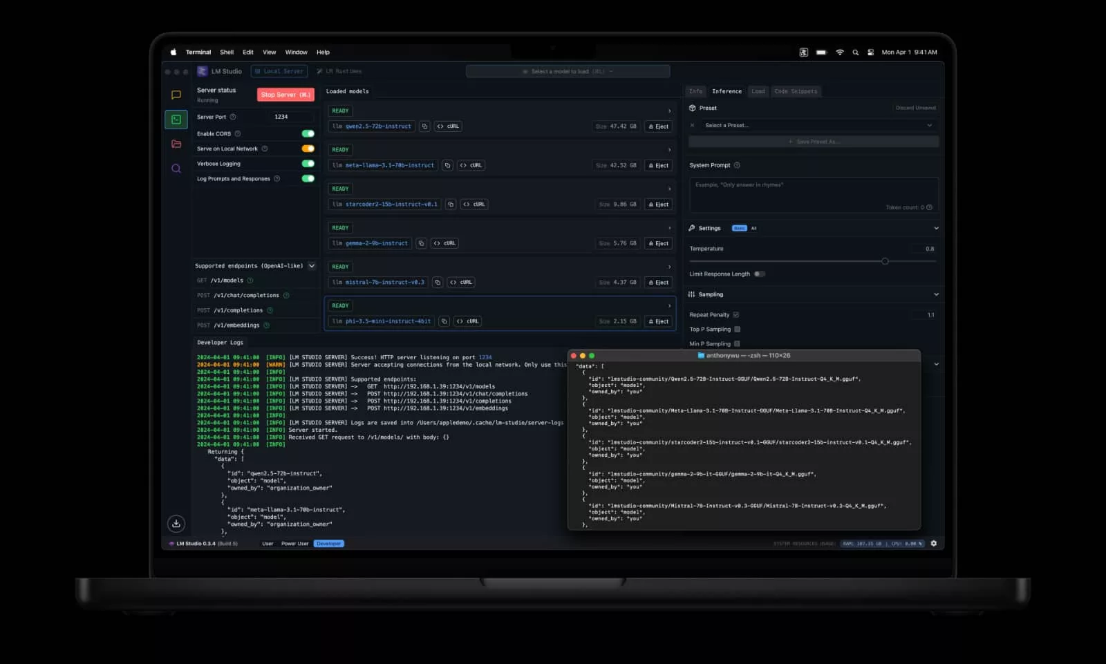Viewport: 1106px width, 664px height.
Task: Switch to the Code Snippets tab
Action: point(796,91)
